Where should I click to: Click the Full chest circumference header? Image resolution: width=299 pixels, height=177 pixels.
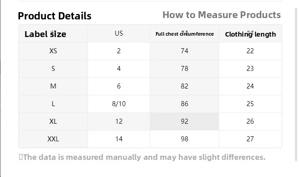coord(184,33)
